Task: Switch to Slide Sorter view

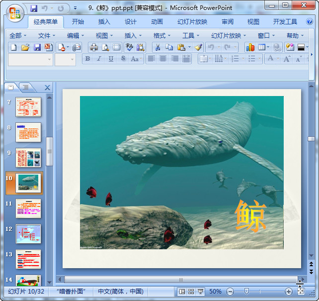Action: click(x=191, y=292)
